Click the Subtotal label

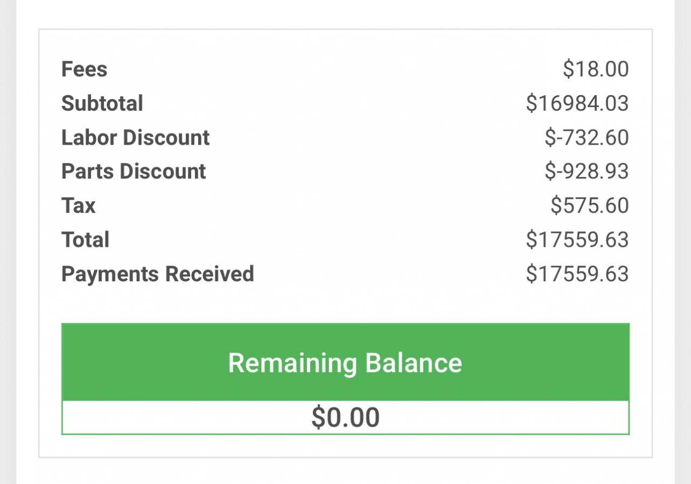click(x=102, y=103)
